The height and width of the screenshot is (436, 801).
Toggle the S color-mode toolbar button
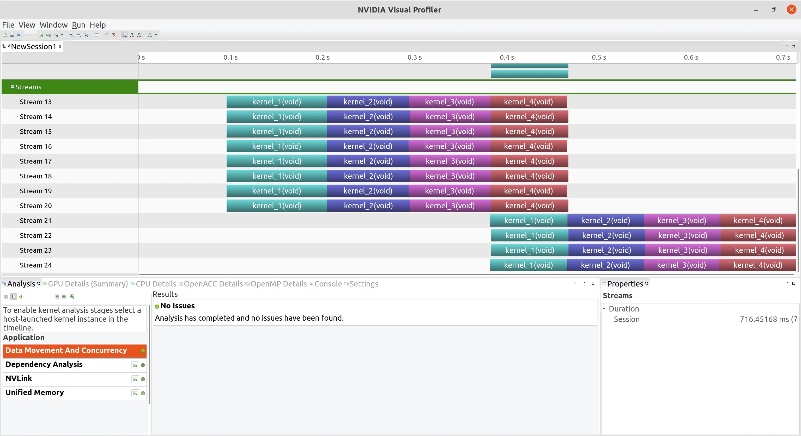132,35
